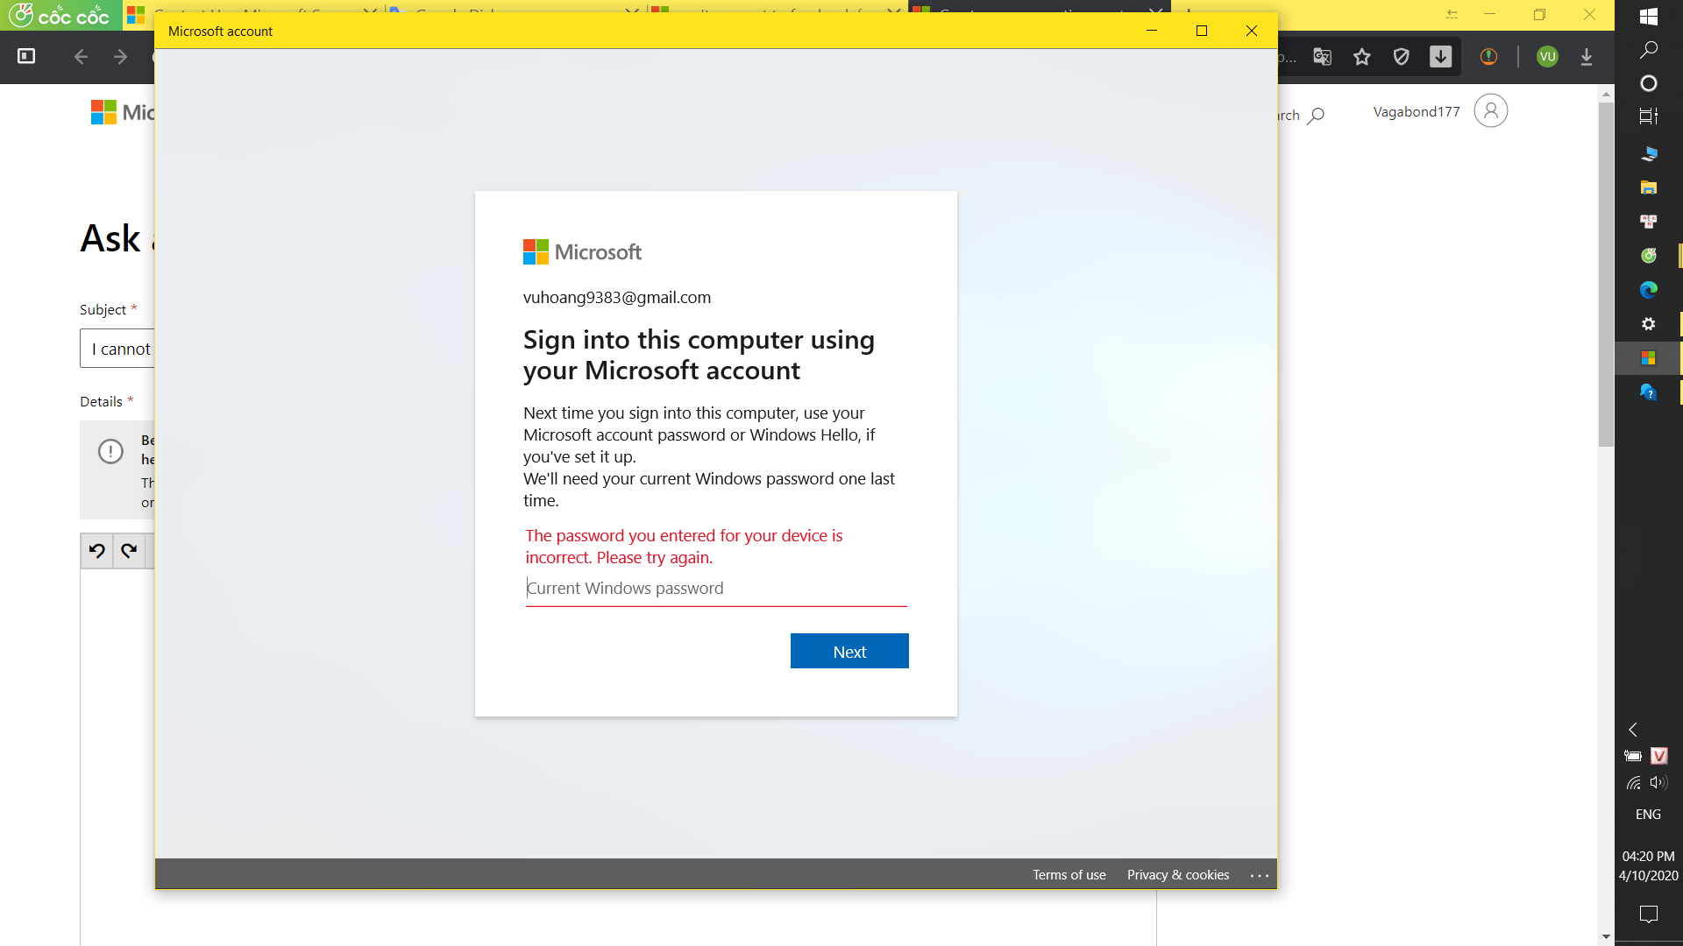The height and width of the screenshot is (946, 1683).
Task: Show hidden system tray icons chevron
Action: pyautogui.click(x=1633, y=730)
